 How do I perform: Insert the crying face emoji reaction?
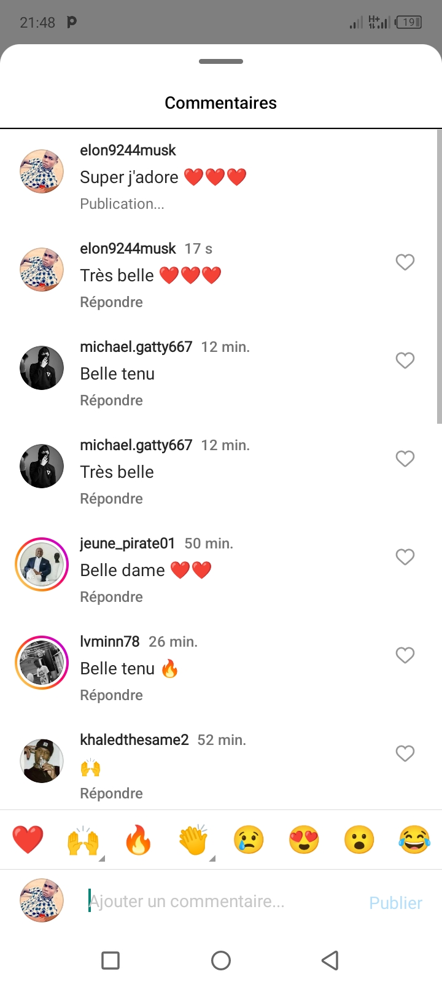pyautogui.click(x=249, y=840)
